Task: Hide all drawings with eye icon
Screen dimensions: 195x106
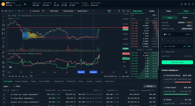Action: pos(3,75)
